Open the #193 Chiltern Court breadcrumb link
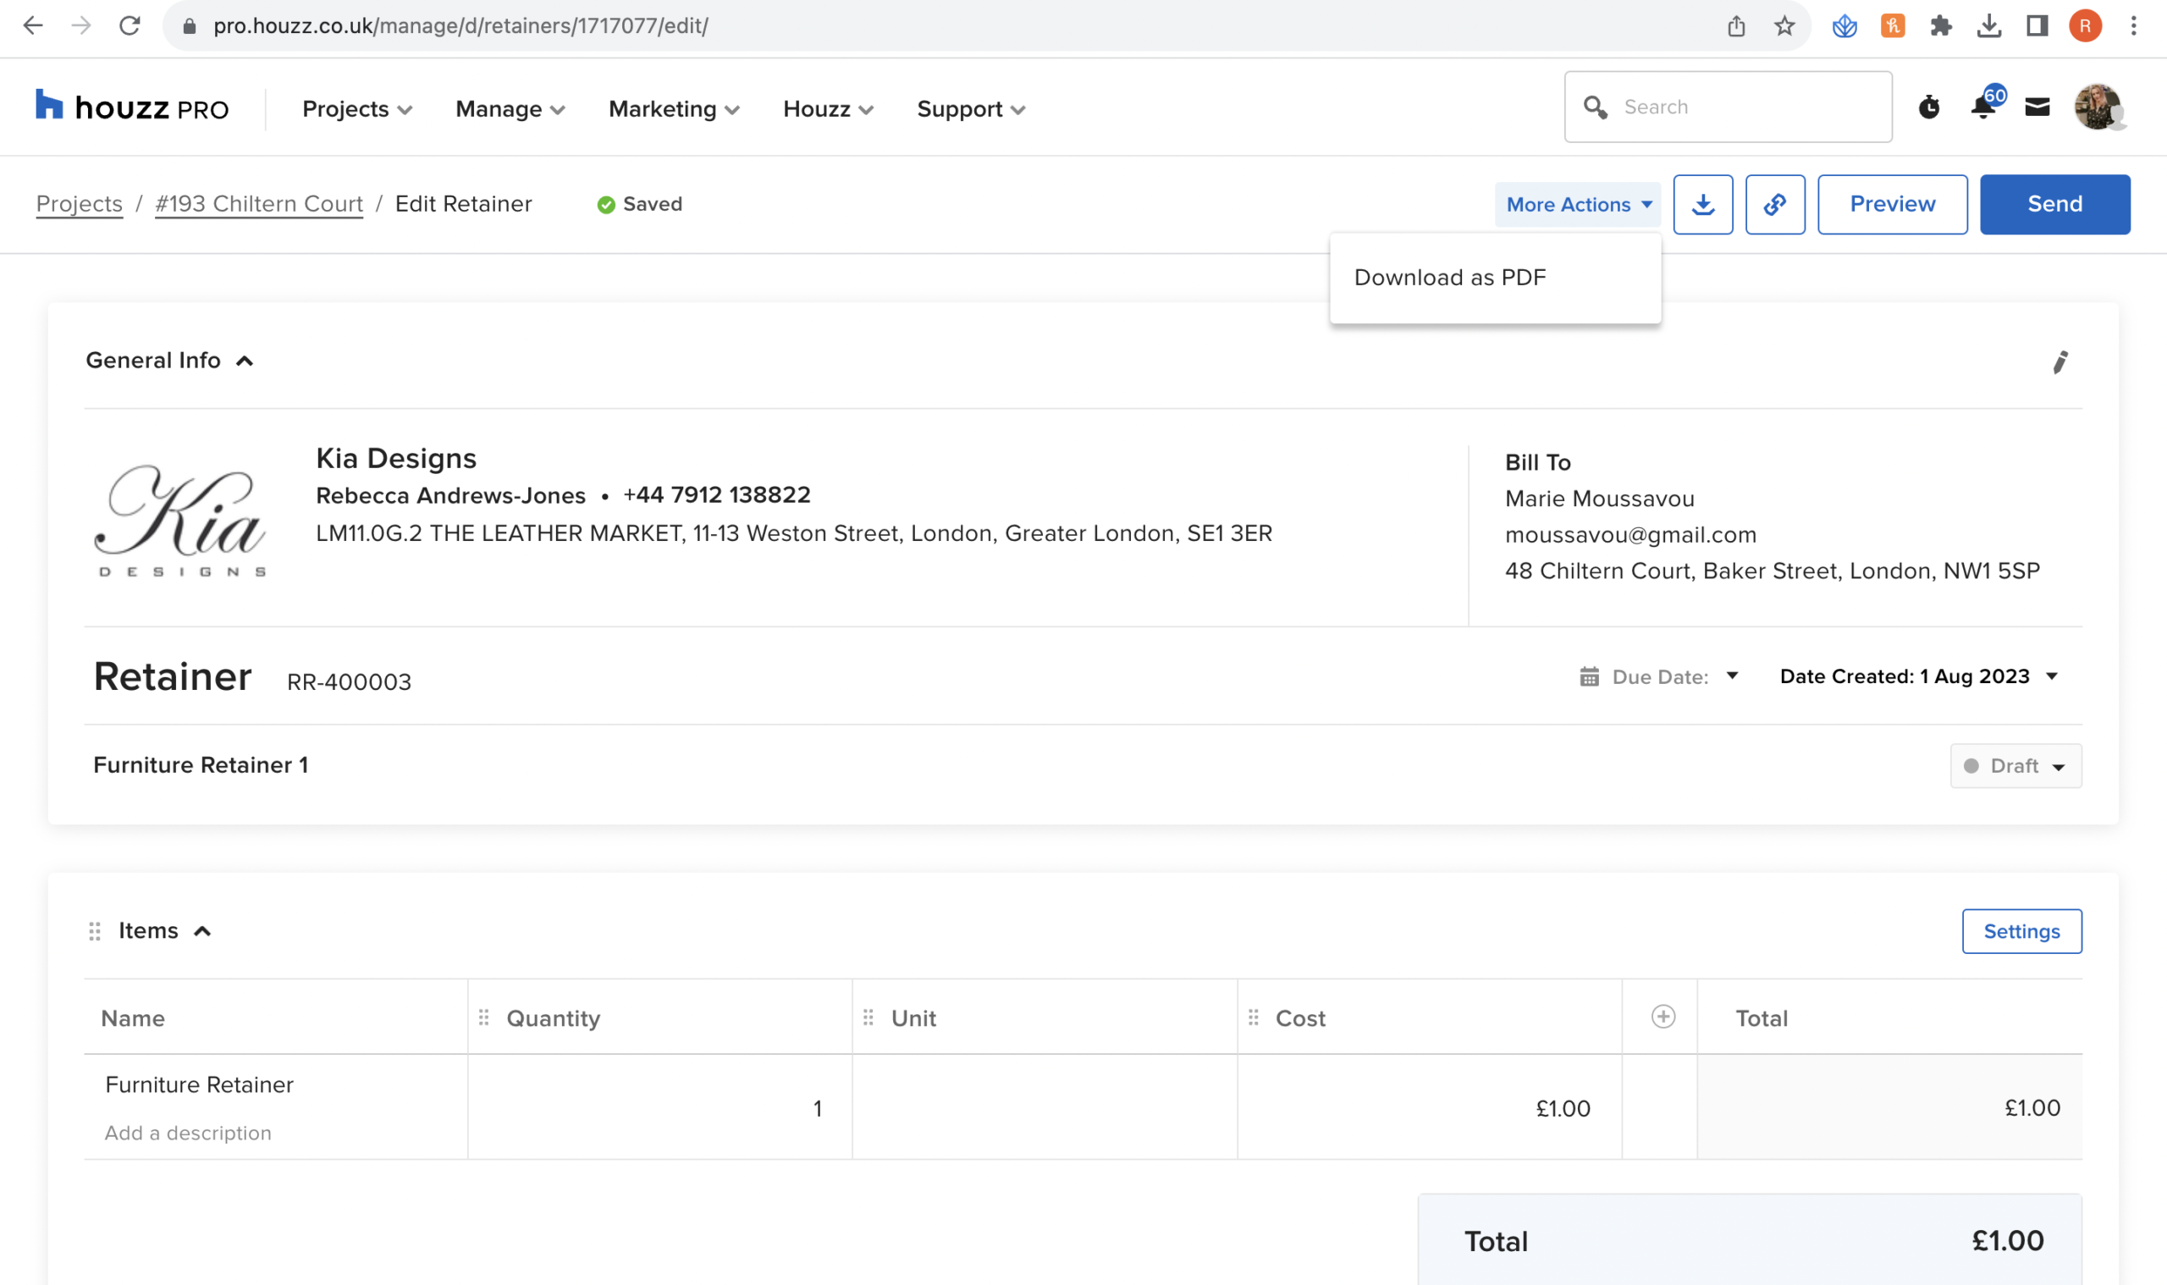 259,204
